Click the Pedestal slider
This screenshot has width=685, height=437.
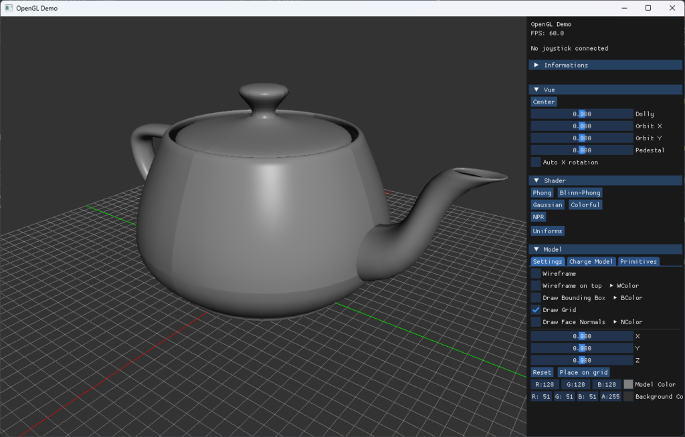[582, 150]
